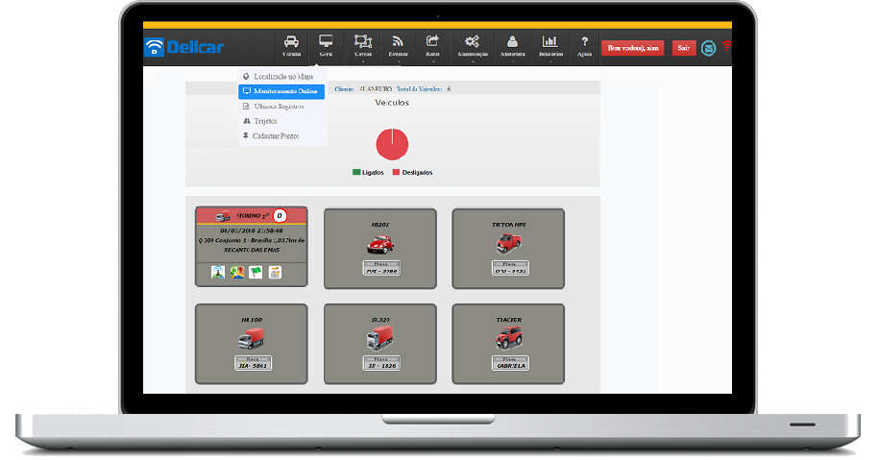Click the envelope messages icon
Screen dimensions: 878x460
click(708, 47)
